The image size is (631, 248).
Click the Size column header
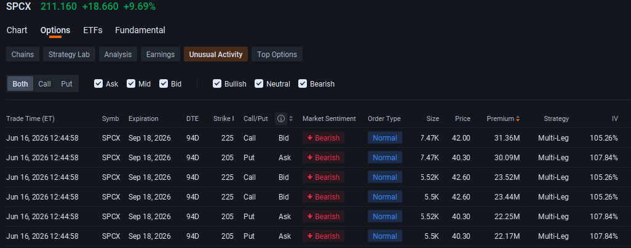[x=432, y=118]
